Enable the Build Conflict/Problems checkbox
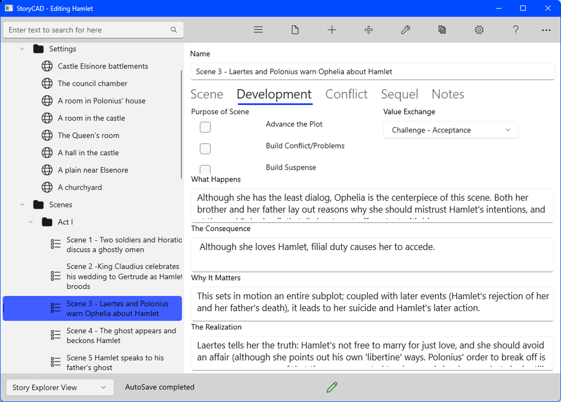 tap(205, 149)
